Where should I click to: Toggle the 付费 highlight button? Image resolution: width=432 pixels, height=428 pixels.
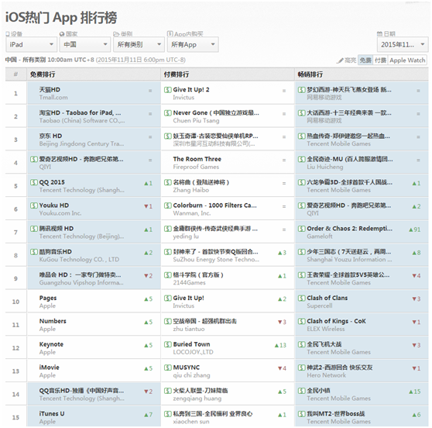pos(380,60)
